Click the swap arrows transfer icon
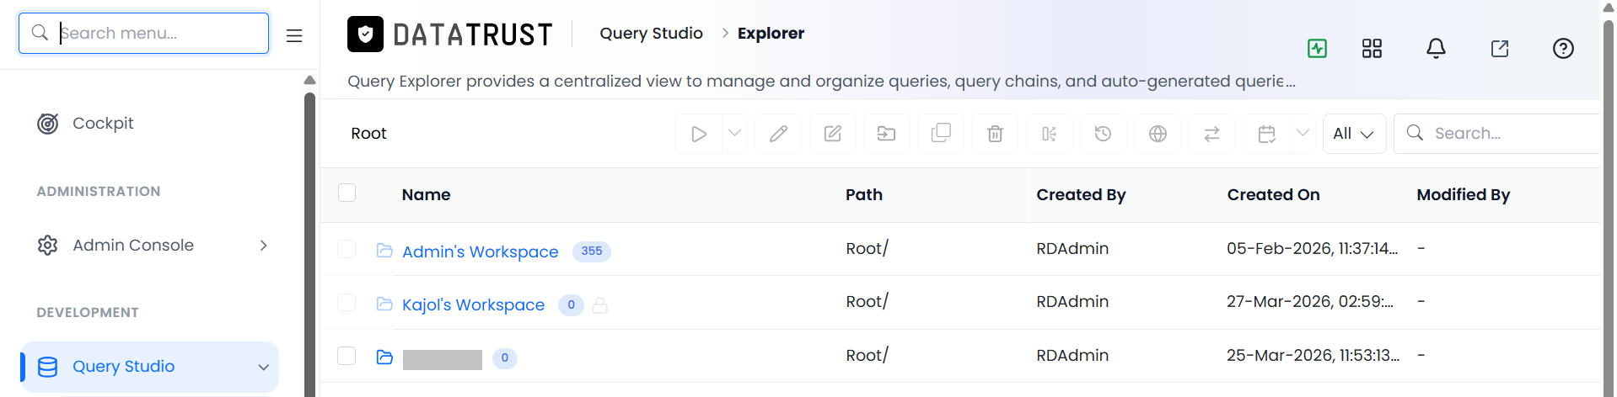Viewport: 1617px width, 397px height. pyautogui.click(x=1211, y=134)
